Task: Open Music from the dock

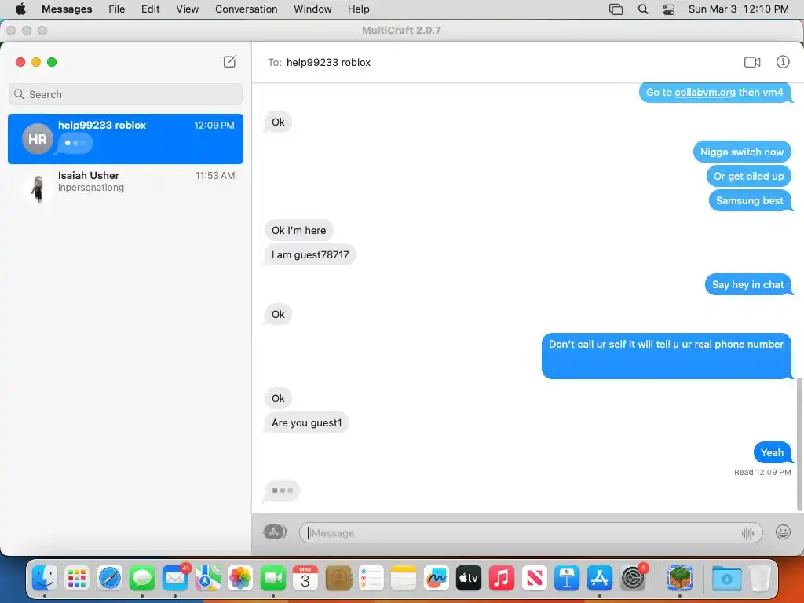Action: (502, 579)
